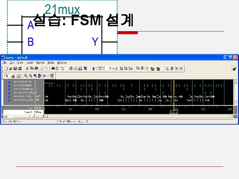Click the blue arrow show drivers icon
Screen dimensions: 239x179
tap(44, 76)
